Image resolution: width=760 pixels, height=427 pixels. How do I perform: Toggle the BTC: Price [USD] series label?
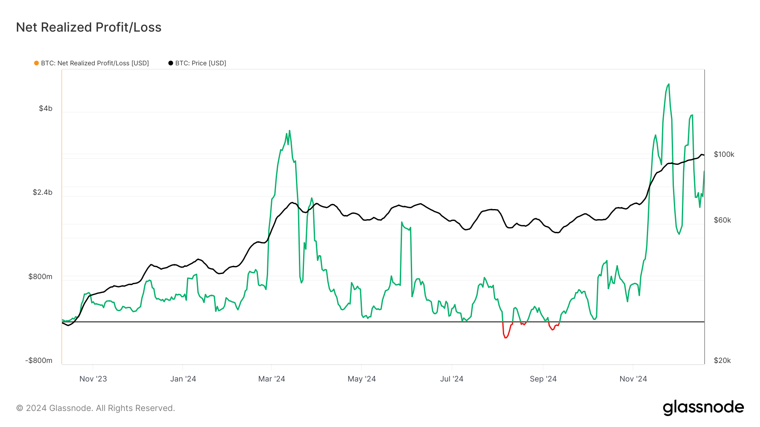click(201, 63)
